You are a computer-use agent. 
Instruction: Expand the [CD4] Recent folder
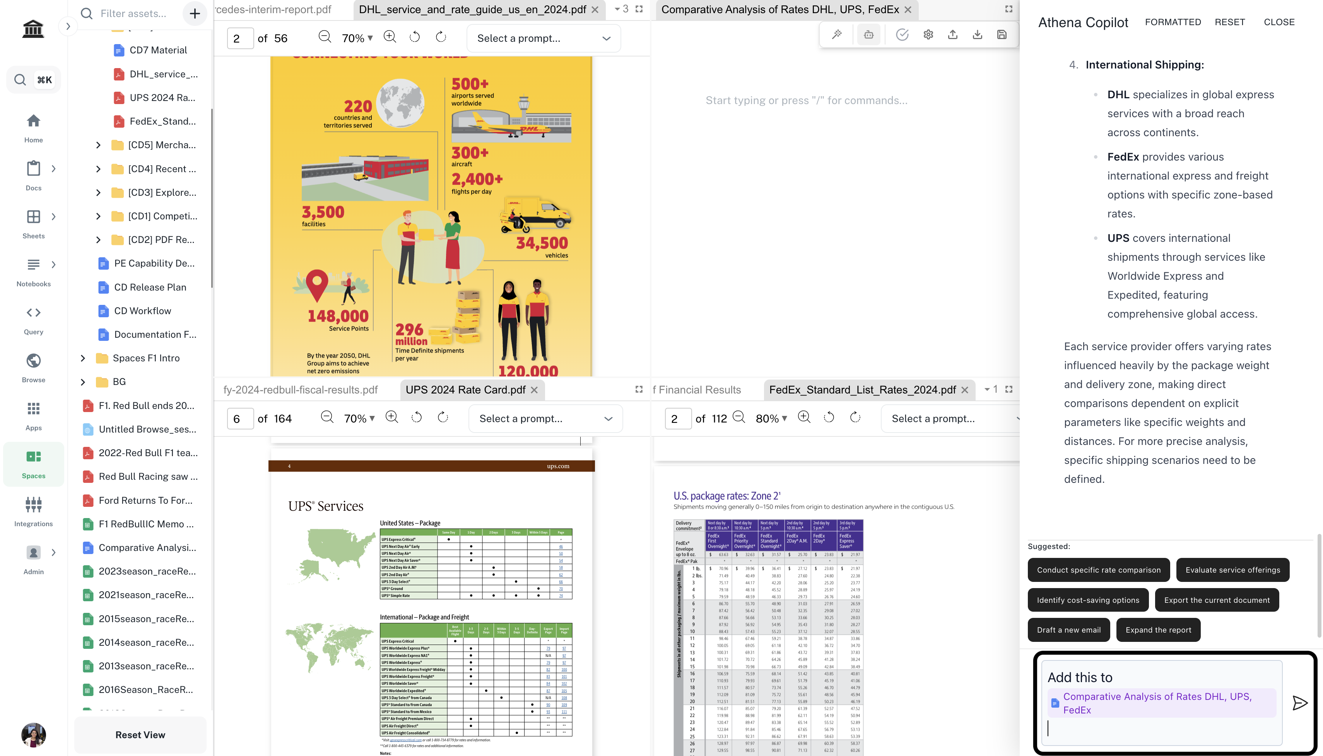tap(98, 169)
